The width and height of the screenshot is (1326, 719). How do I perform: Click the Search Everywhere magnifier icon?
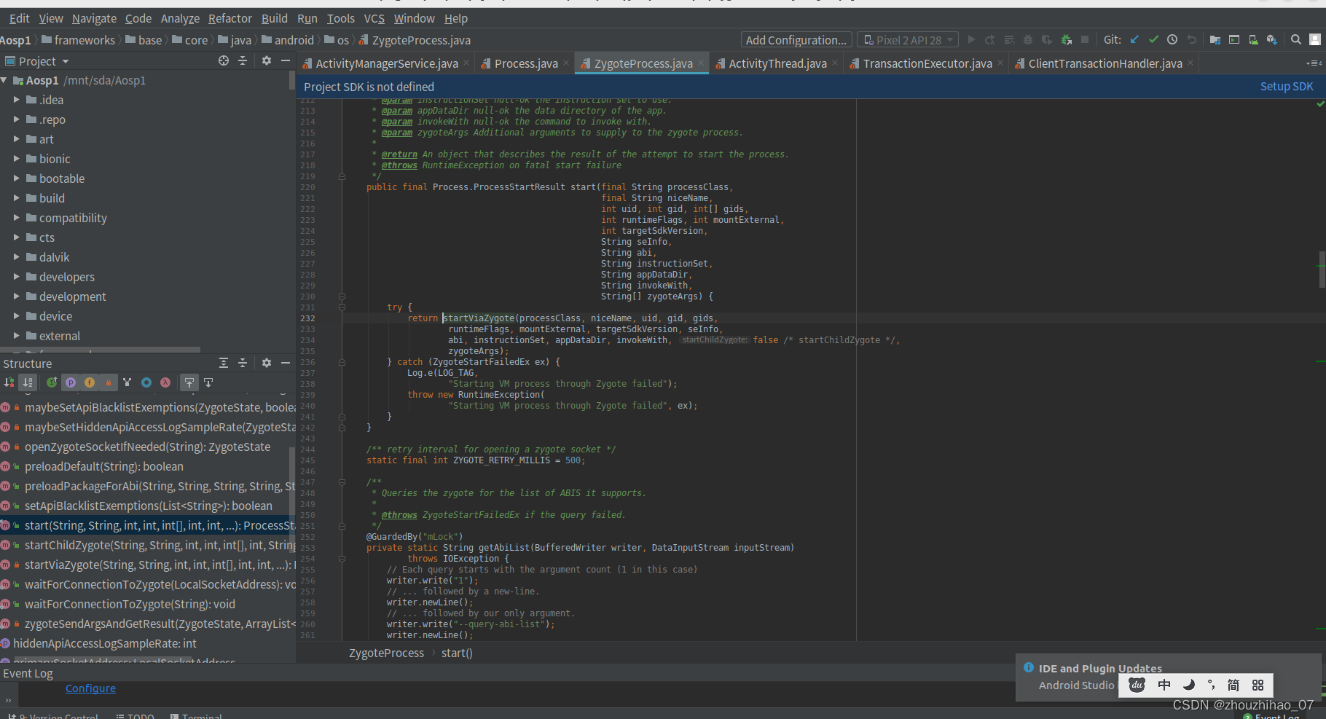click(1296, 40)
